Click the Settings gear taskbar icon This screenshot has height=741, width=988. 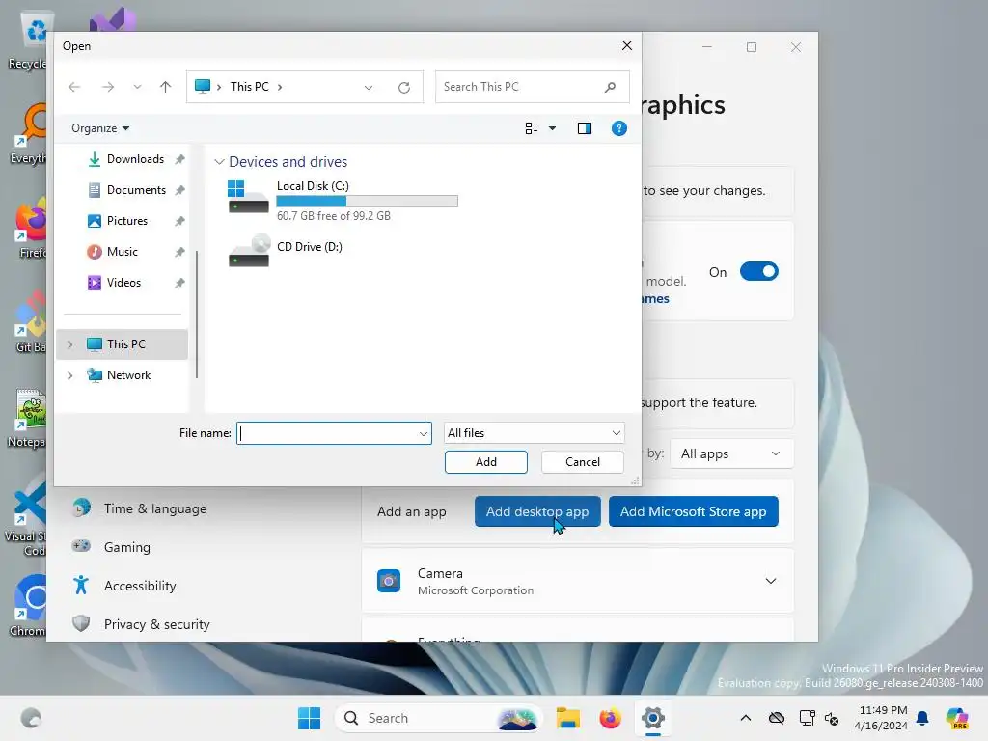[x=653, y=718]
